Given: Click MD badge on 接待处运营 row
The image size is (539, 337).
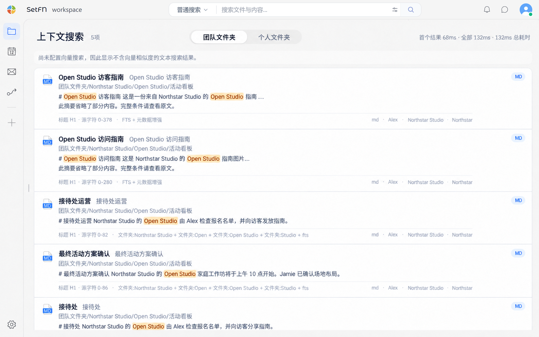Looking at the screenshot, I should click(x=518, y=200).
